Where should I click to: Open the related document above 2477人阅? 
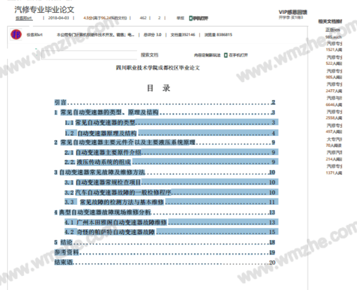(334, 84)
